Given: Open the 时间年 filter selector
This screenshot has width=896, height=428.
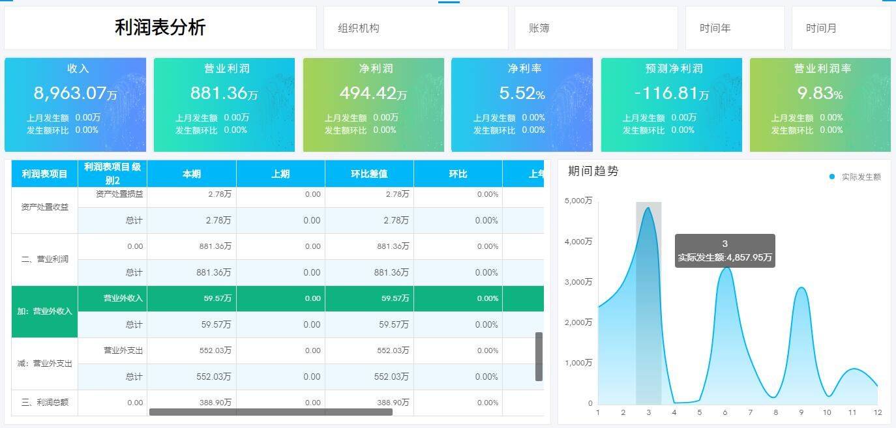Looking at the screenshot, I should pyautogui.click(x=735, y=28).
